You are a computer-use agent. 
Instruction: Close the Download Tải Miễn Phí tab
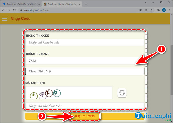pyautogui.click(x=39, y=4)
